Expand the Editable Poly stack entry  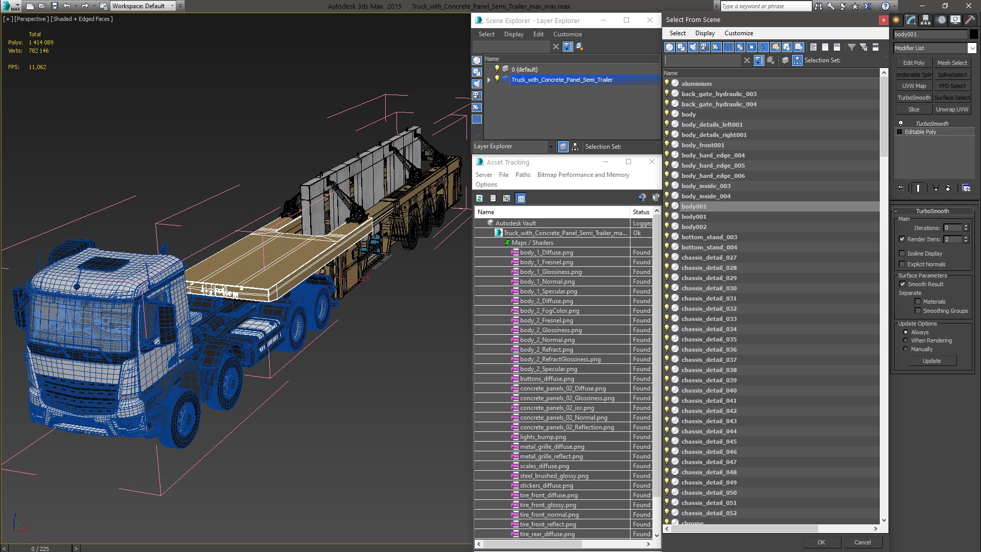click(899, 132)
